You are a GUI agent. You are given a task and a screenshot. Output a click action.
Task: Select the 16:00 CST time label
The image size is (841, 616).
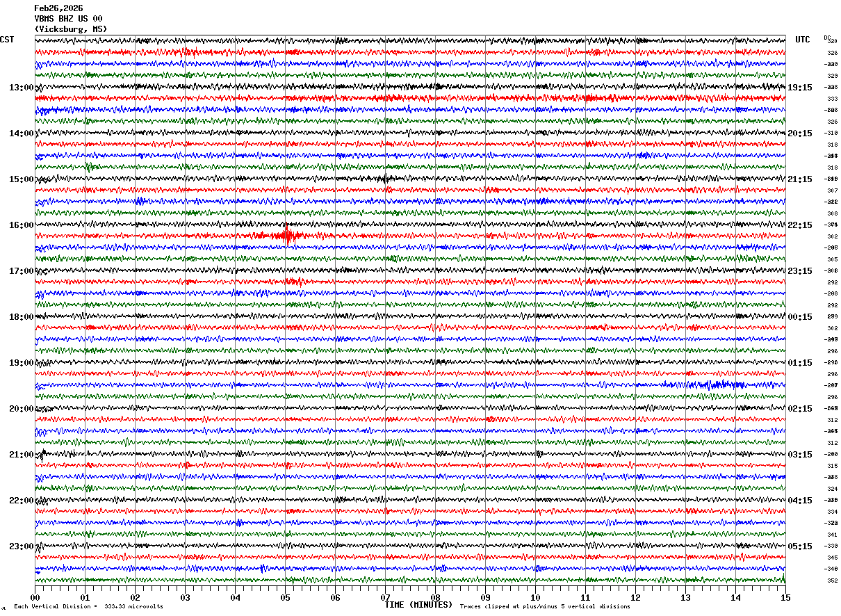(21, 225)
